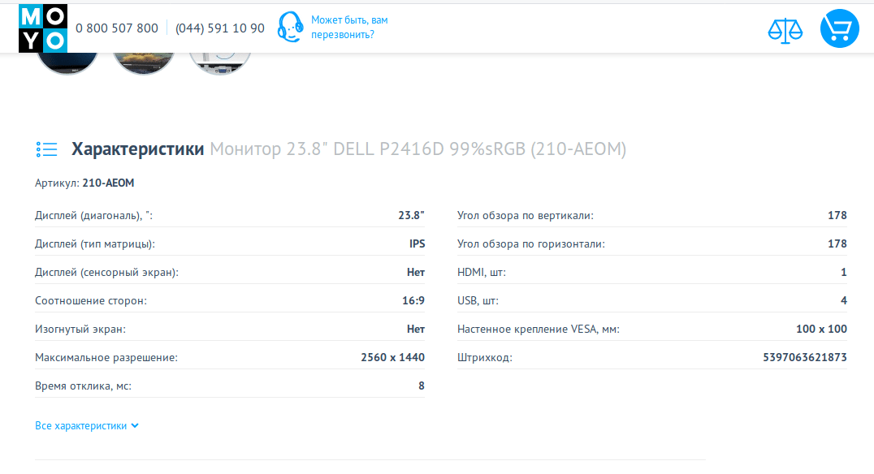Click the product title 'Монитор 23.8" DELL P2416D'
874x474 pixels.
pos(327,149)
